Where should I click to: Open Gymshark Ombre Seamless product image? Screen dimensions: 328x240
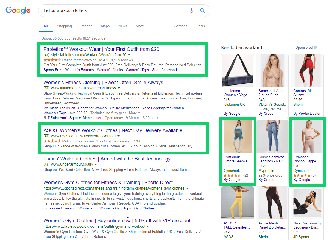[238, 136]
